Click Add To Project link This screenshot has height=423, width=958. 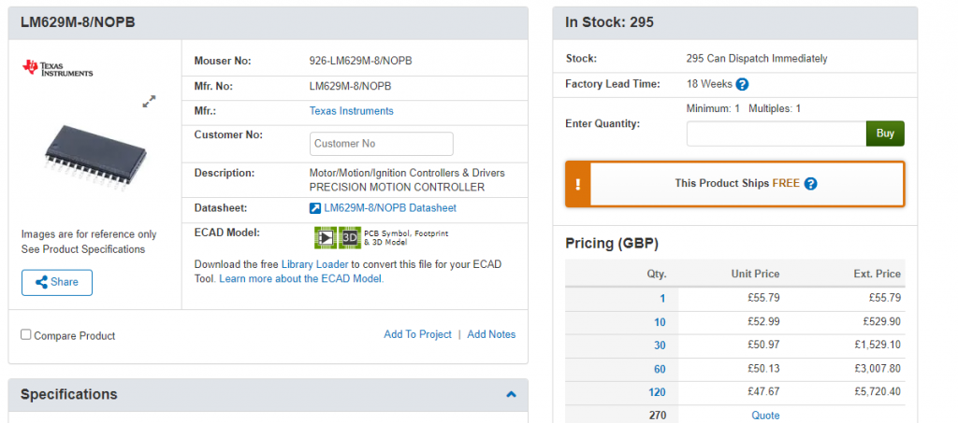tap(417, 334)
